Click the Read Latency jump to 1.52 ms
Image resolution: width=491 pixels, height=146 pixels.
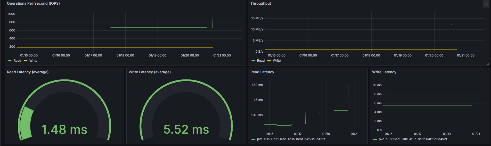pyautogui.click(x=348, y=98)
